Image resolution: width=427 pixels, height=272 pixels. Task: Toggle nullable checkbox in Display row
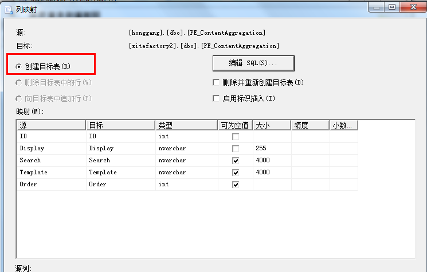point(236,149)
